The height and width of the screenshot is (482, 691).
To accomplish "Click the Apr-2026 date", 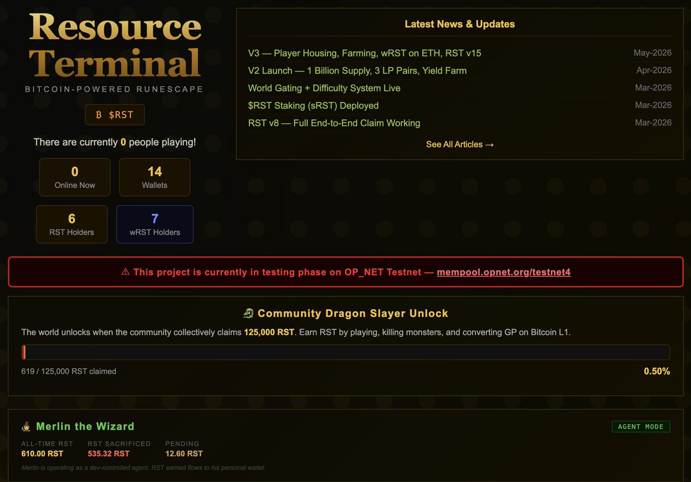I will click(x=654, y=70).
